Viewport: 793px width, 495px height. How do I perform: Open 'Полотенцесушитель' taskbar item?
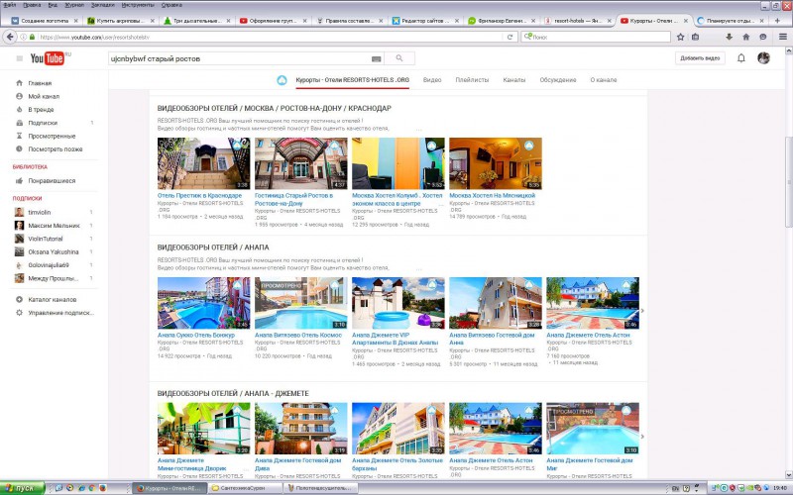pos(320,488)
